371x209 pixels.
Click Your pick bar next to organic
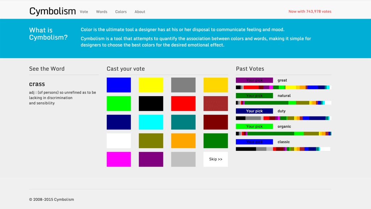(254, 126)
